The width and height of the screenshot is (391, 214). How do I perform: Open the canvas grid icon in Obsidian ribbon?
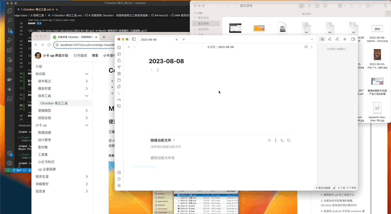119,74
